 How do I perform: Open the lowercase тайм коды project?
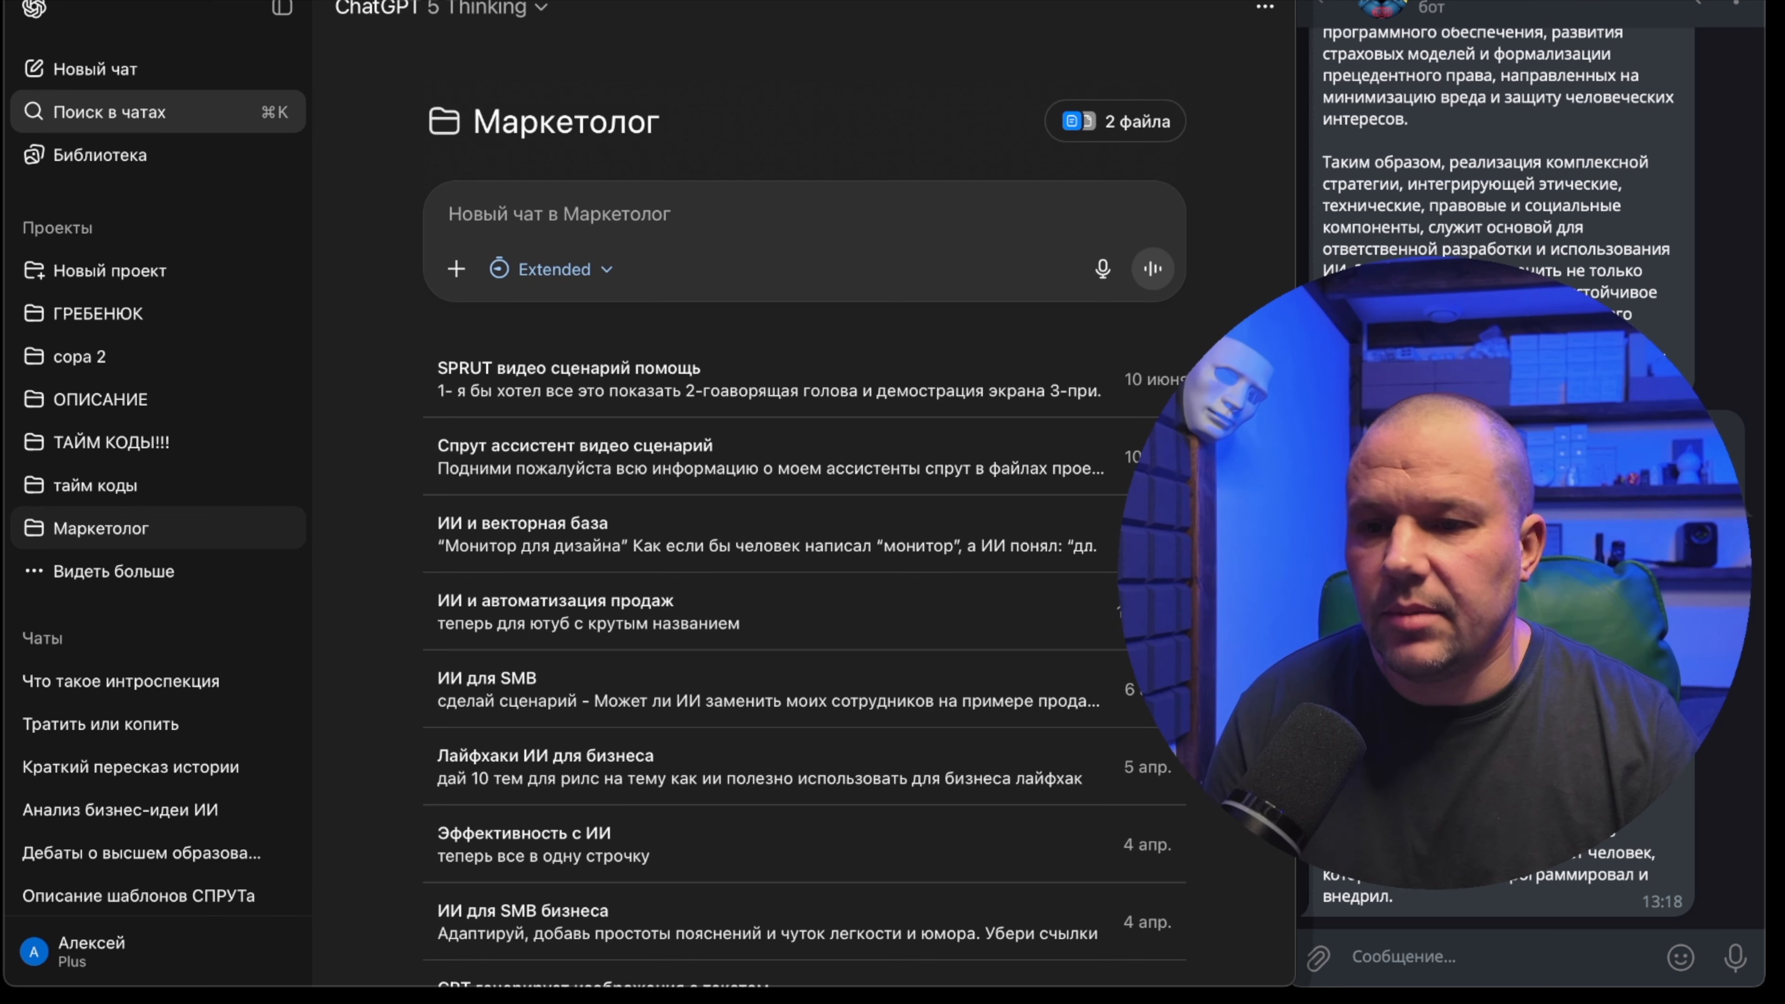click(x=158, y=485)
